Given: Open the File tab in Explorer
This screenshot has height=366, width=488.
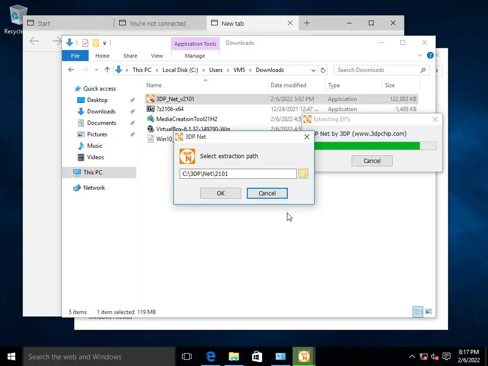Looking at the screenshot, I should (75, 56).
